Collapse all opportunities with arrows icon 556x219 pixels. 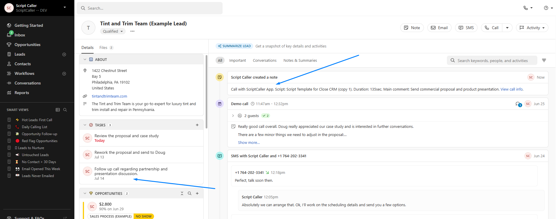point(182,193)
